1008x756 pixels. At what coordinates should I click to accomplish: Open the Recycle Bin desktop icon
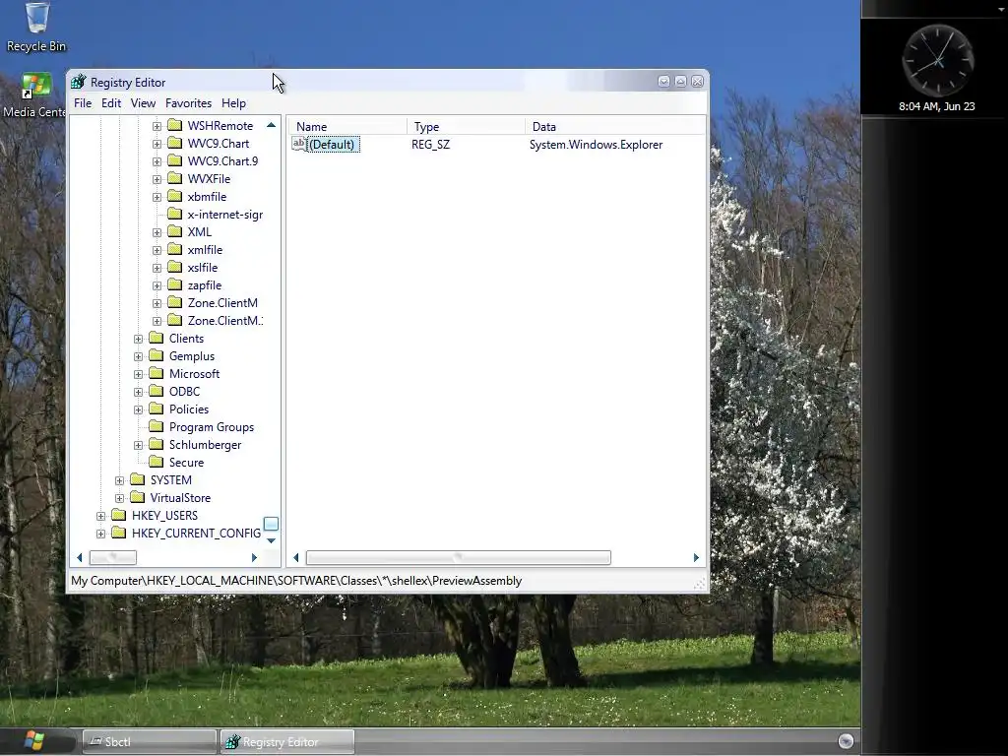[36, 27]
